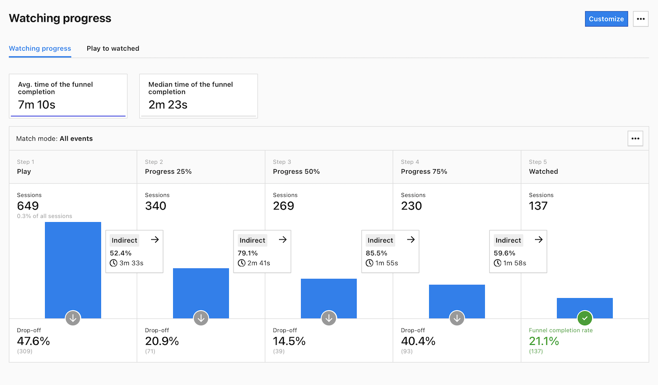Select the Median time of funnel completion card

pyautogui.click(x=198, y=96)
